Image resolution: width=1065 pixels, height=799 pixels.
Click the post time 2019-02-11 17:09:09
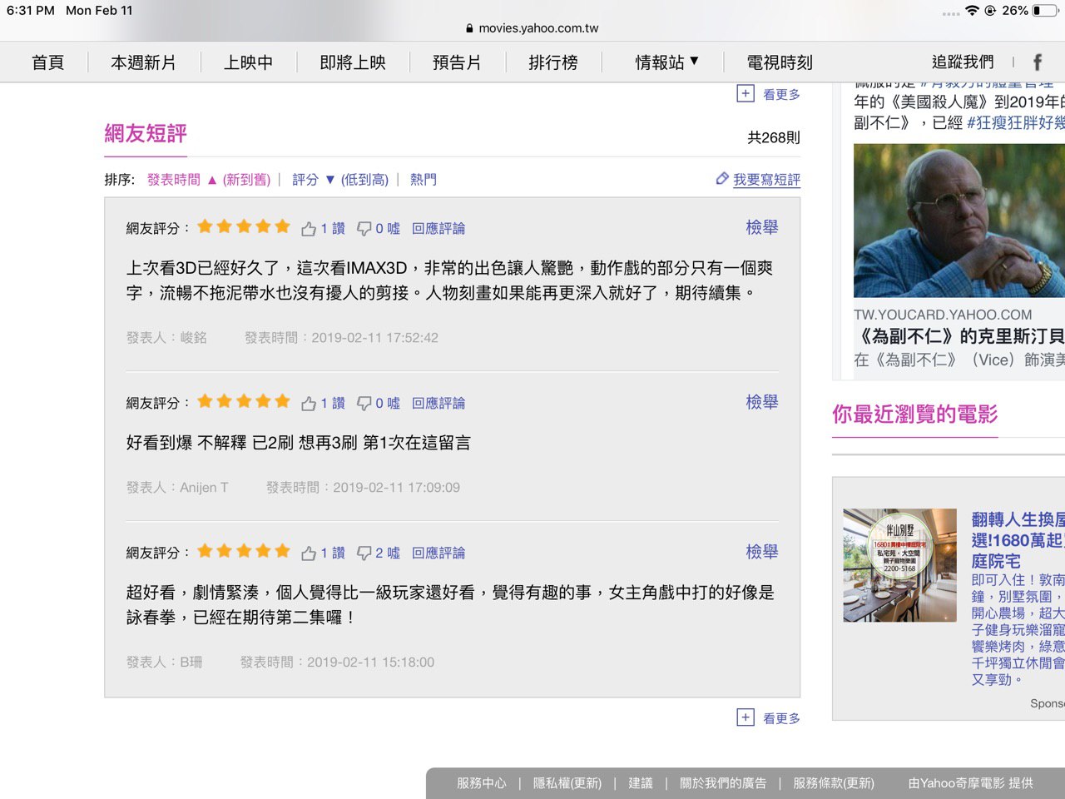[x=396, y=488]
